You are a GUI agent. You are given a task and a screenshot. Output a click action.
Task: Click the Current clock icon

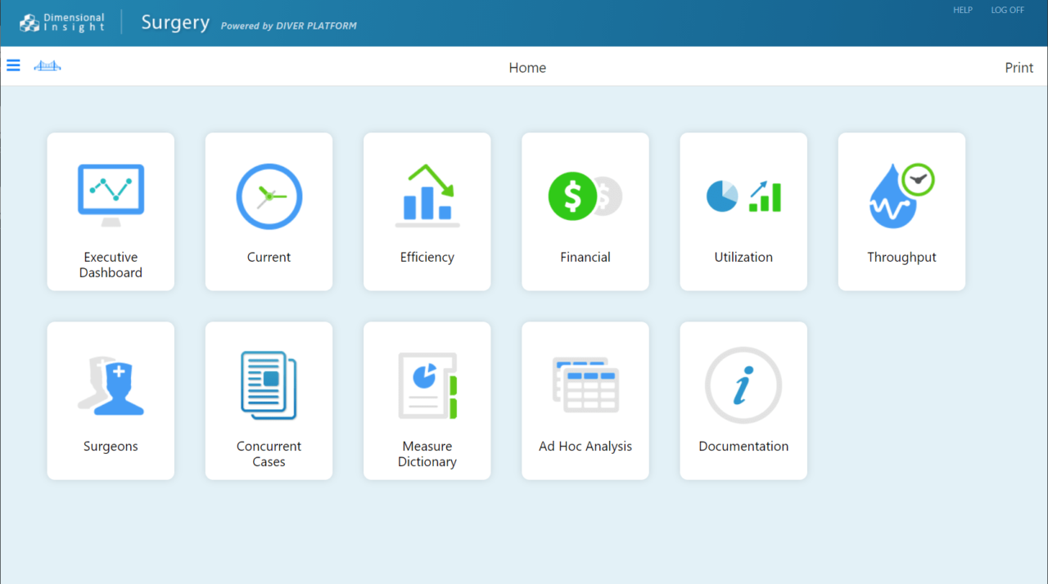tap(269, 196)
